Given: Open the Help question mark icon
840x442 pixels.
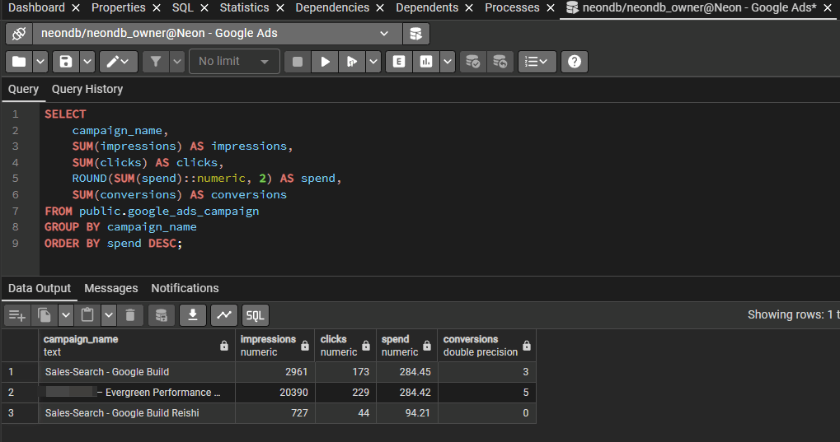Looking at the screenshot, I should click(575, 62).
